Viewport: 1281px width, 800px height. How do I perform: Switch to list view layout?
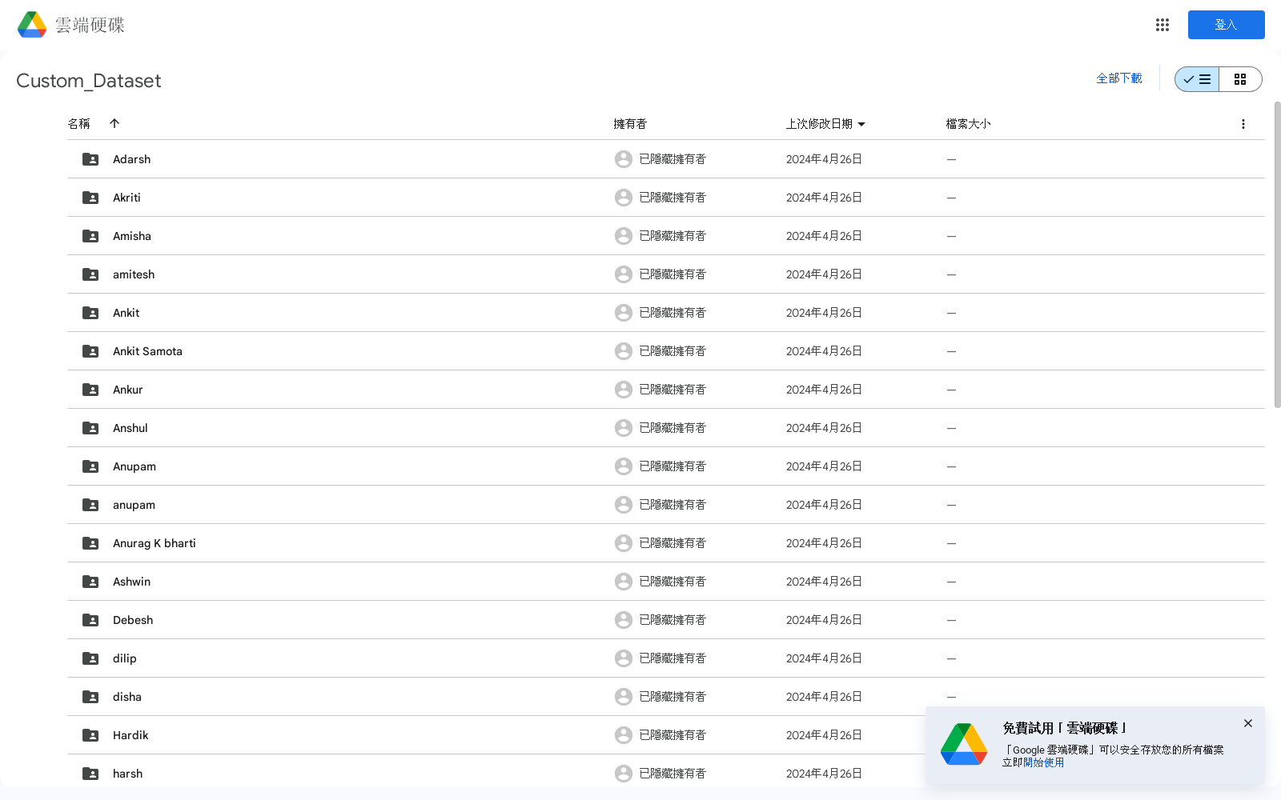pyautogui.click(x=1197, y=79)
